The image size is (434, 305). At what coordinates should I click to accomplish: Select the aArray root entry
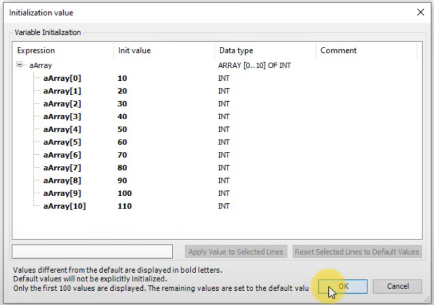[x=41, y=66]
